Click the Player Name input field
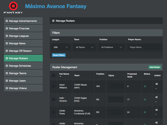 pyautogui.click(x=144, y=47)
